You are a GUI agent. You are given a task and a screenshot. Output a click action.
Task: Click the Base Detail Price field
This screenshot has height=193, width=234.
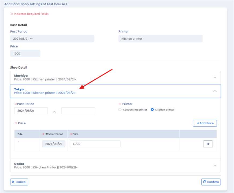pos(25,53)
